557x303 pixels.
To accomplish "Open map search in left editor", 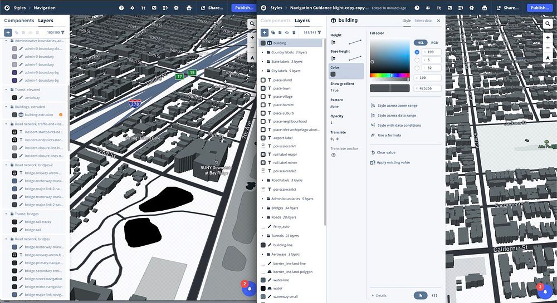I will 252,23.
